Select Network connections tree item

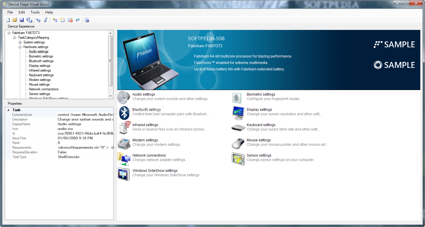point(44,89)
